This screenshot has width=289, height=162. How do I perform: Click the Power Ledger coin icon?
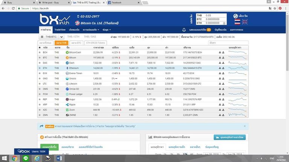67,94
